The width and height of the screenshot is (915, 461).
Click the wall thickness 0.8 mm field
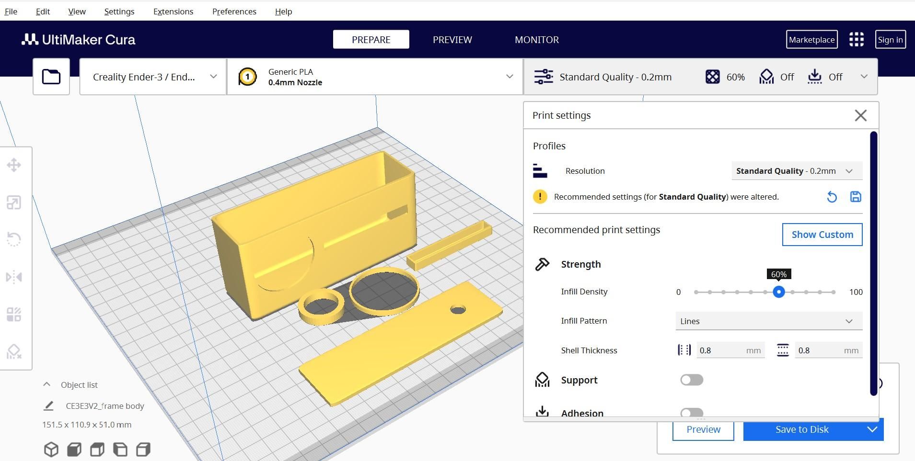[x=730, y=350]
